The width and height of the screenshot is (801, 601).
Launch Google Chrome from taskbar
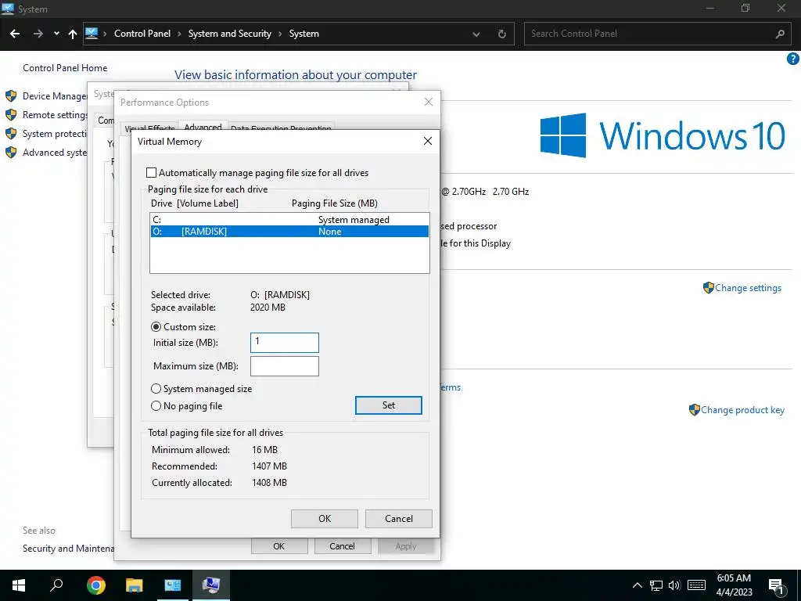(96, 585)
